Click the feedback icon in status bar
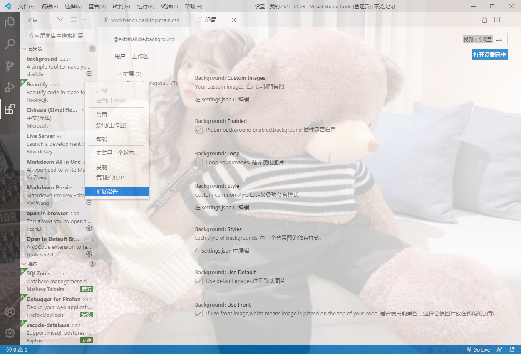The image size is (521, 354). (x=500, y=349)
